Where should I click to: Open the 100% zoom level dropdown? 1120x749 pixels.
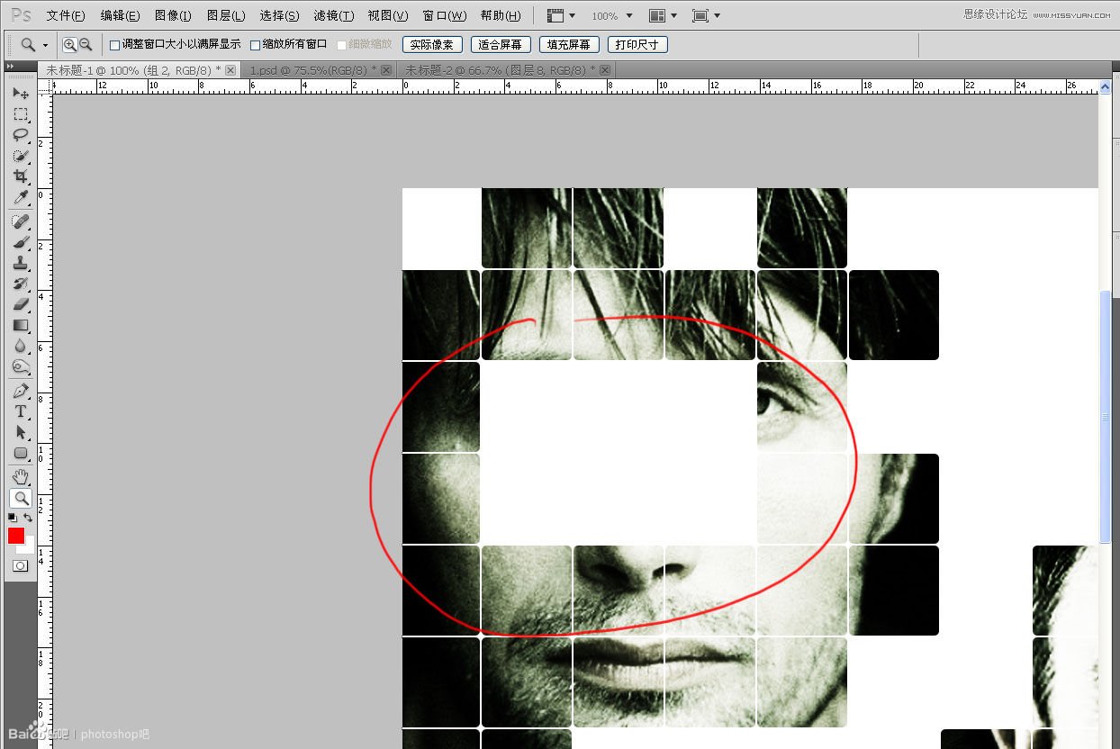611,16
